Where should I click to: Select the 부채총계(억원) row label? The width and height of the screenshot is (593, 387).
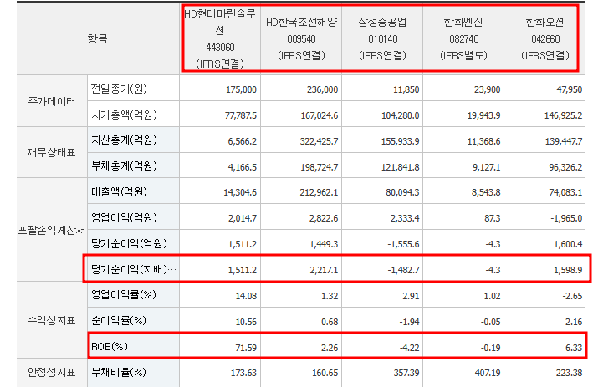pos(124,165)
